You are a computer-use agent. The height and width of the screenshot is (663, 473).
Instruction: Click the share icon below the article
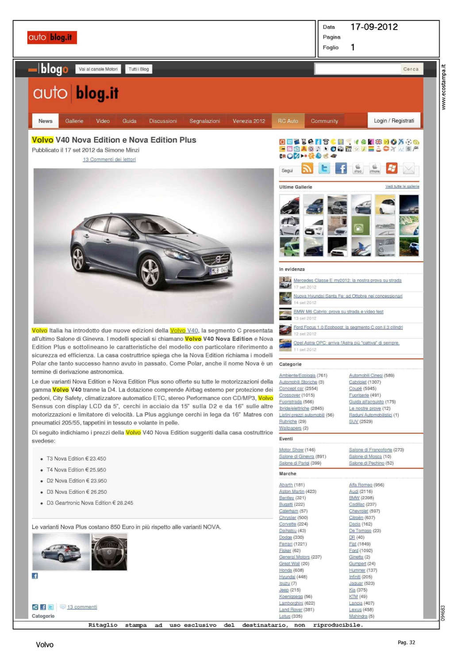[x=35, y=607]
